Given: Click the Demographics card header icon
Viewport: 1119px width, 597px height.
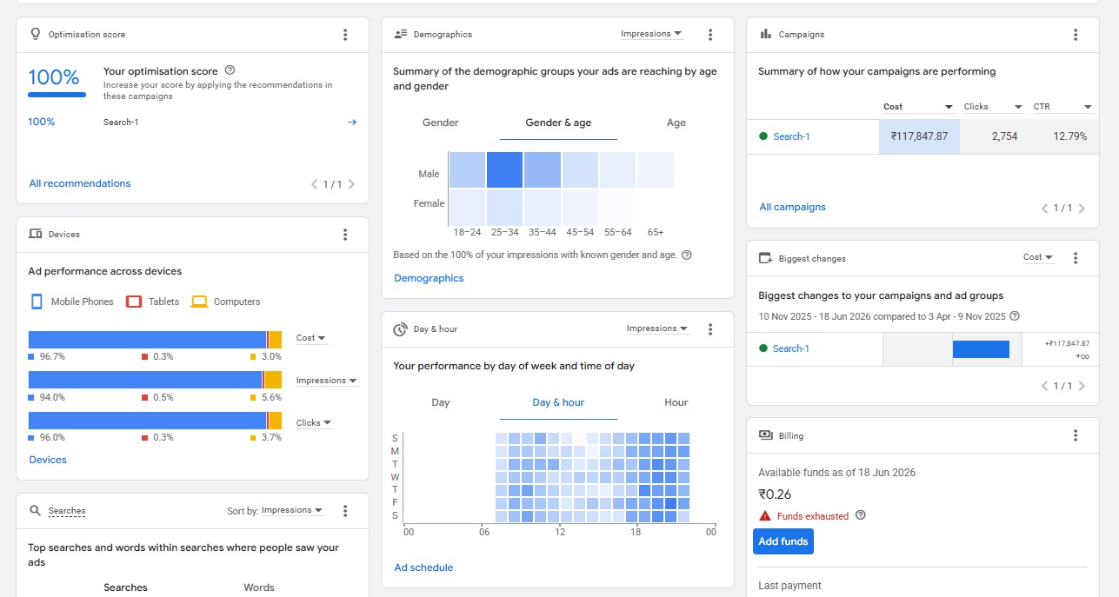Looking at the screenshot, I should pyautogui.click(x=401, y=34).
